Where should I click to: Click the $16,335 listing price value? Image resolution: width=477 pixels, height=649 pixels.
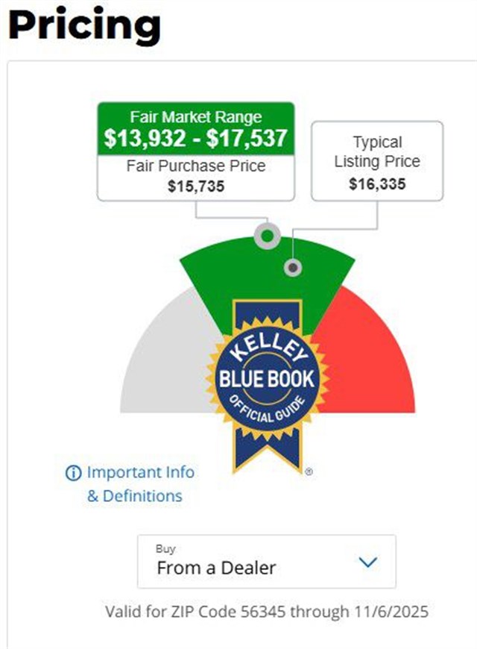pyautogui.click(x=376, y=184)
